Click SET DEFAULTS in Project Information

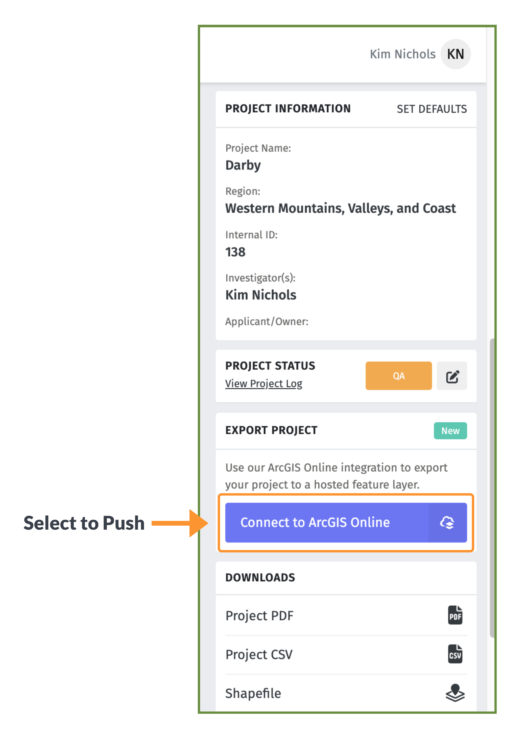pyautogui.click(x=432, y=109)
